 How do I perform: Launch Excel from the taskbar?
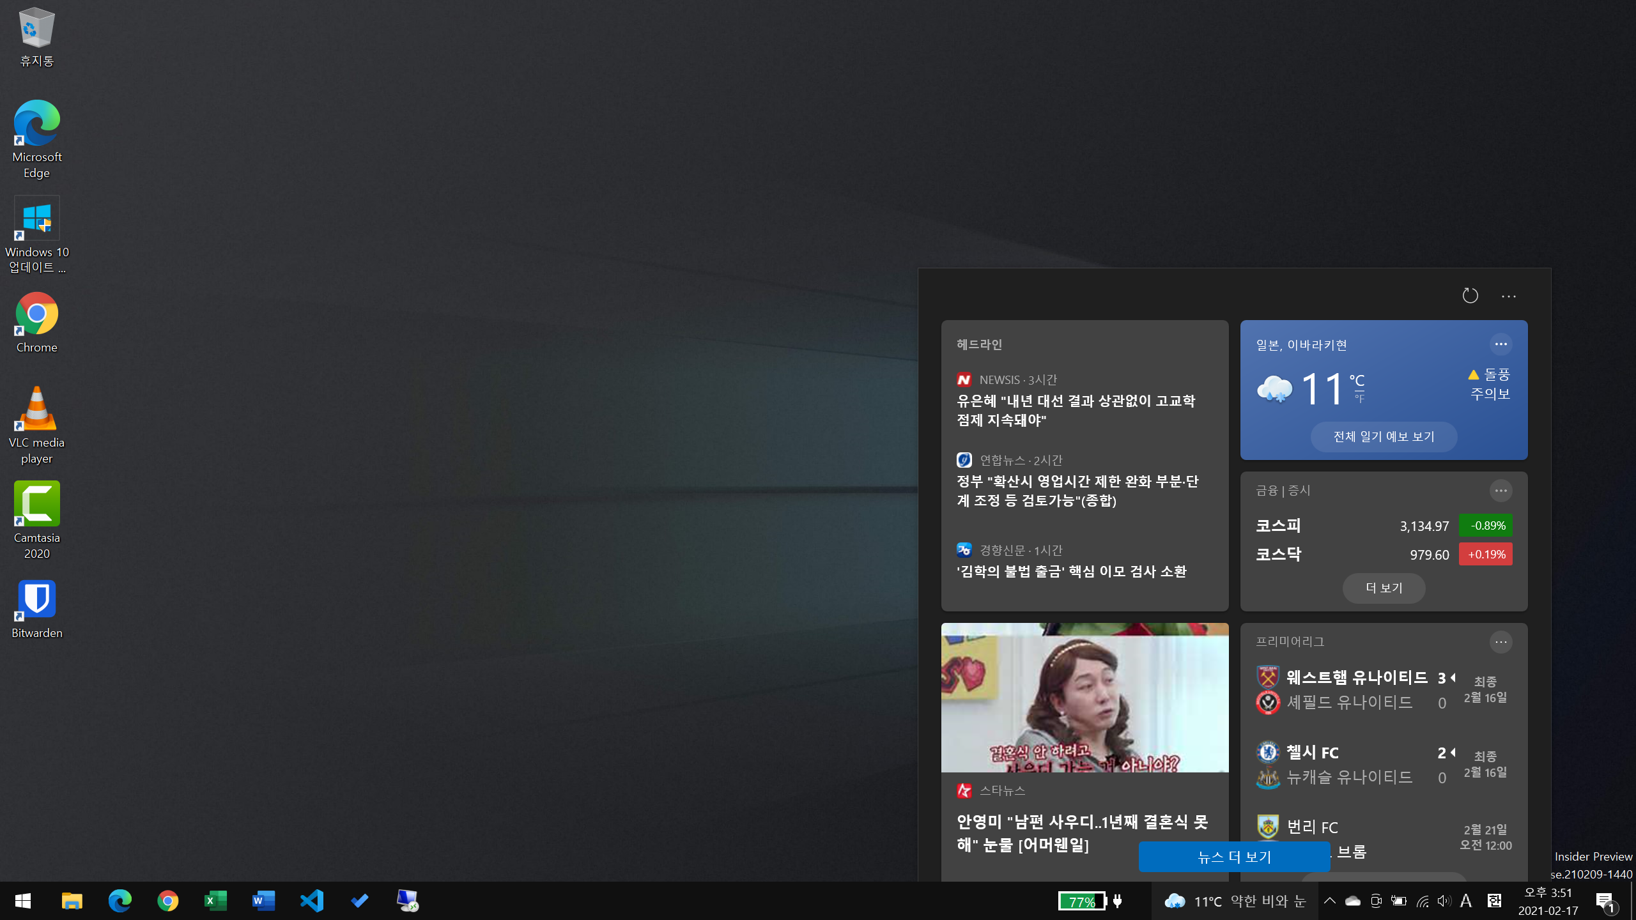click(x=216, y=901)
